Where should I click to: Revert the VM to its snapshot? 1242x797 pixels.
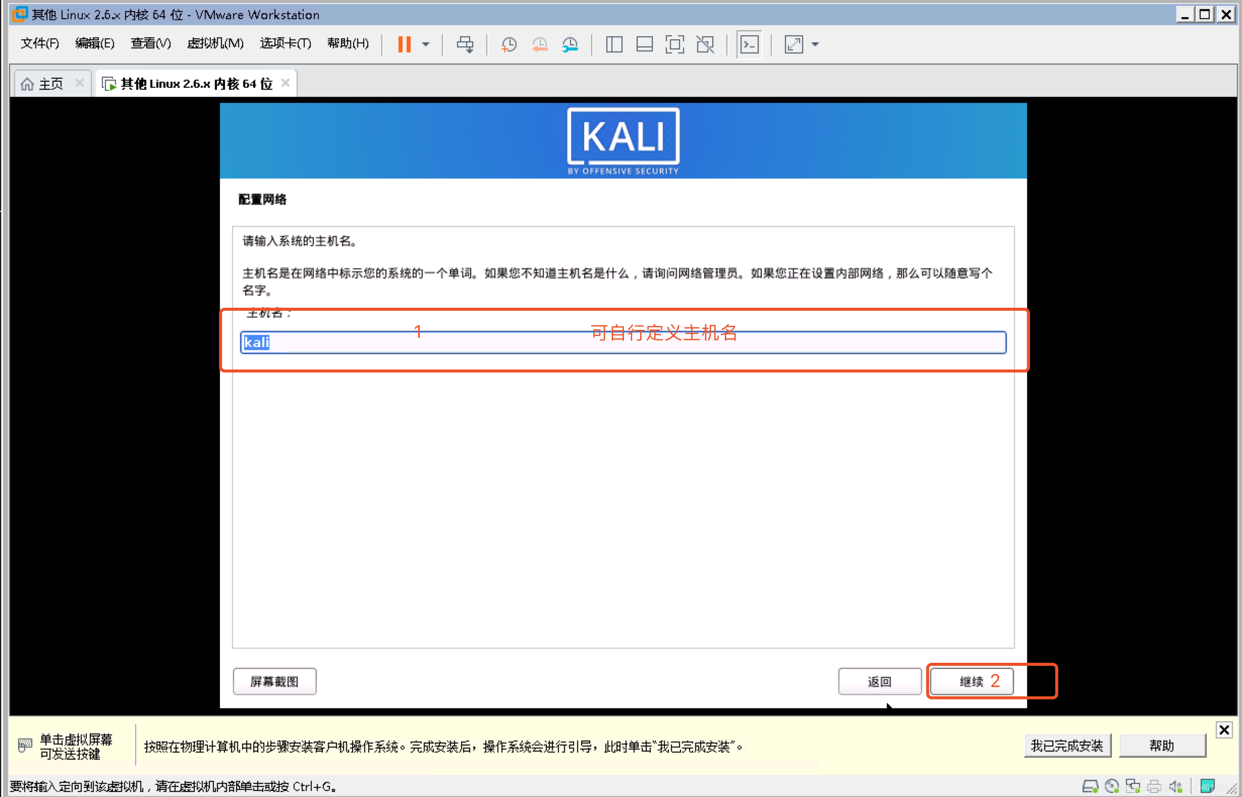[x=539, y=44]
